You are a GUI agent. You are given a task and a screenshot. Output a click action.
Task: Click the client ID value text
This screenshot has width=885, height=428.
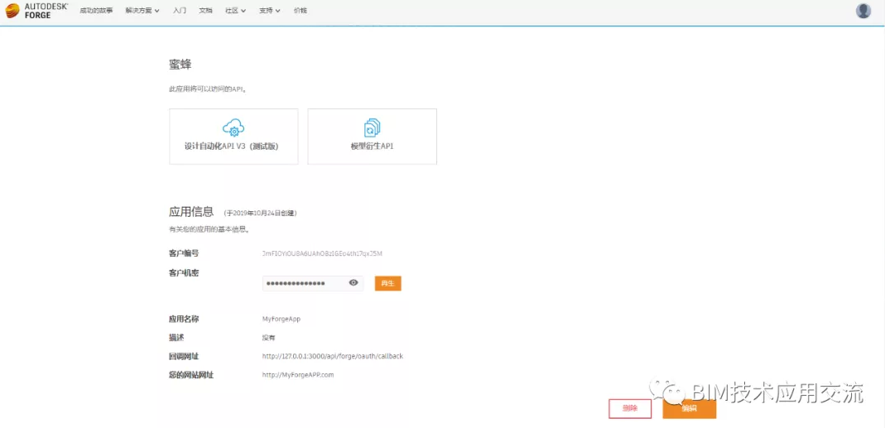click(322, 253)
